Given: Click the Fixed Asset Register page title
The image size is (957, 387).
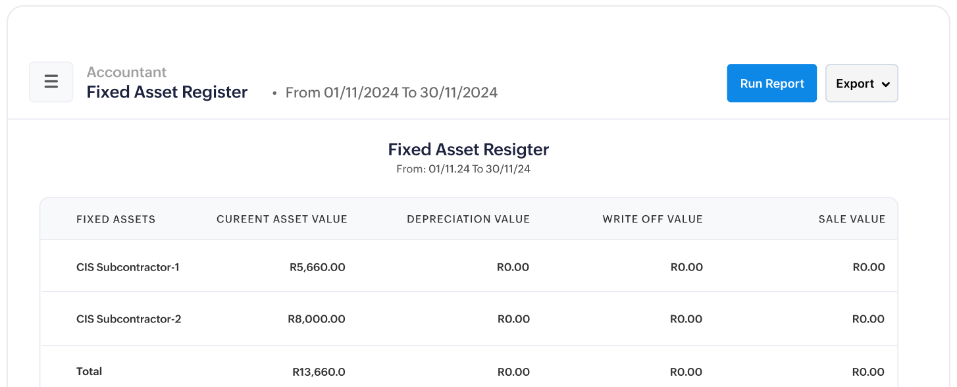Looking at the screenshot, I should pos(167,92).
